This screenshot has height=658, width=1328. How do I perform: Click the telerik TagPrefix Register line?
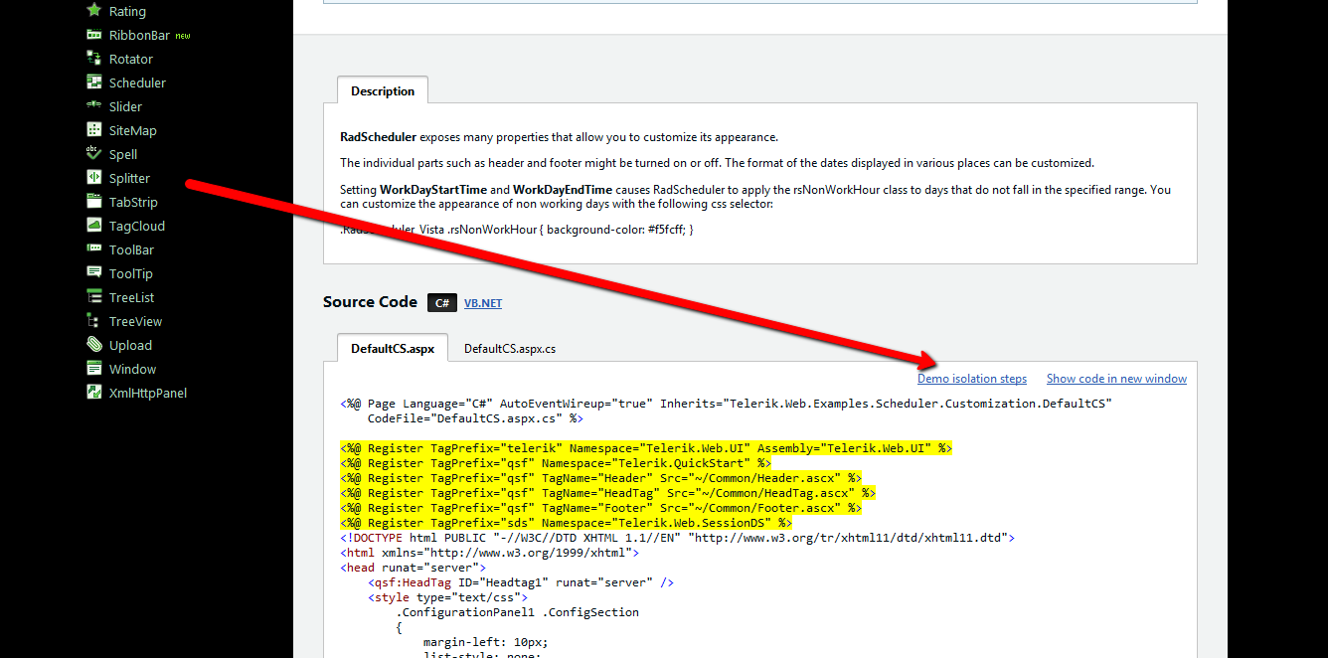coord(646,448)
